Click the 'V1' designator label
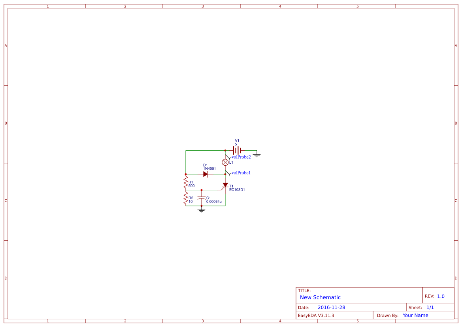This screenshot has height=327, width=462. tap(237, 141)
